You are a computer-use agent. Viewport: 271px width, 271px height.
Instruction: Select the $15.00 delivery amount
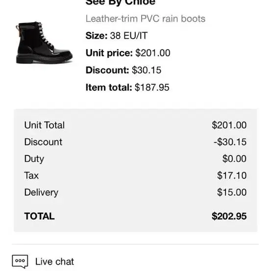coord(232,192)
